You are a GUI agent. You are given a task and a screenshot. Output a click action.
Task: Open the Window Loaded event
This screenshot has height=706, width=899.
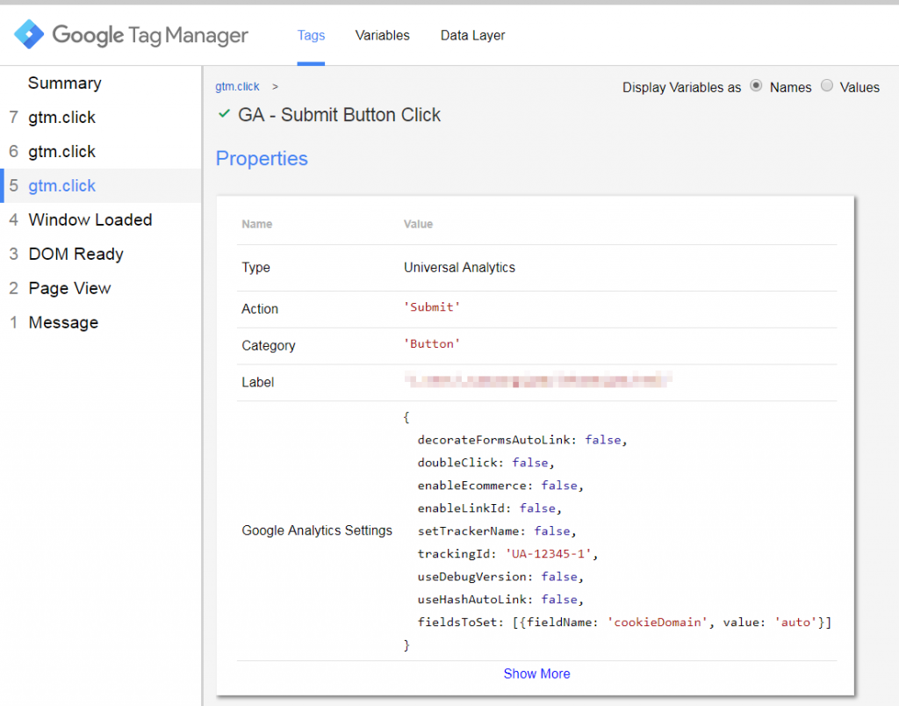(x=90, y=220)
